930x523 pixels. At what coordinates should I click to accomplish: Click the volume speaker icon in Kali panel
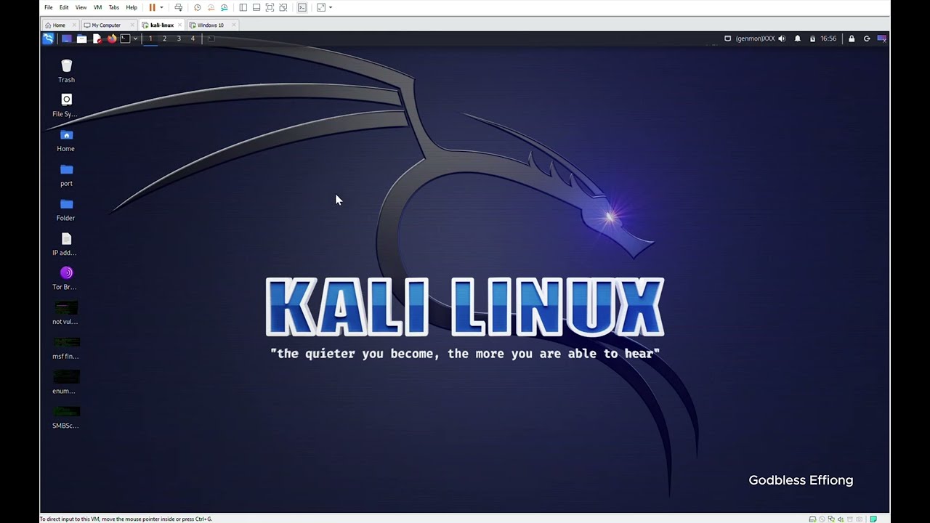782,38
